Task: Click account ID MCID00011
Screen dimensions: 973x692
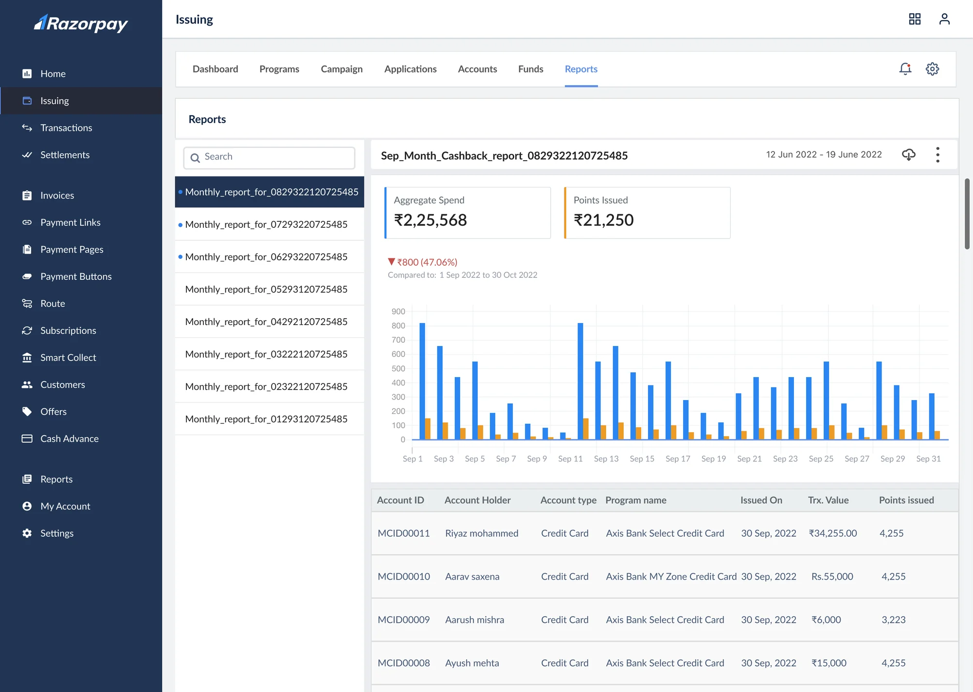Action: point(403,533)
